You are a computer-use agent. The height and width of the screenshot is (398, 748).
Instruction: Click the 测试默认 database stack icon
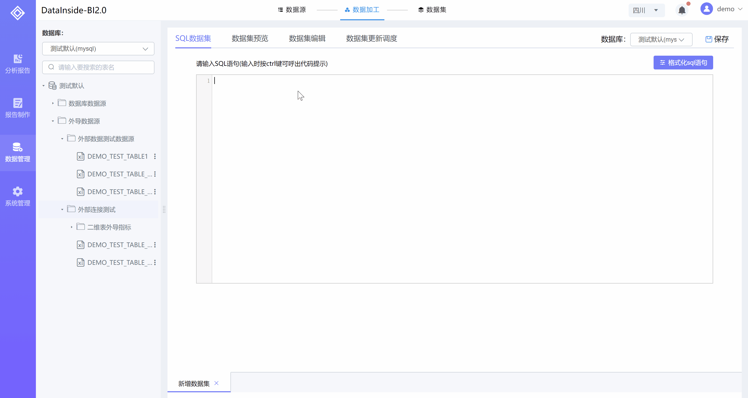click(x=53, y=85)
